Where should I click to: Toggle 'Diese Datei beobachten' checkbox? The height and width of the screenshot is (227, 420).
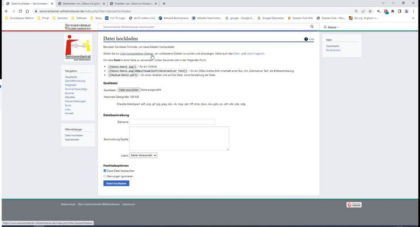click(105, 171)
